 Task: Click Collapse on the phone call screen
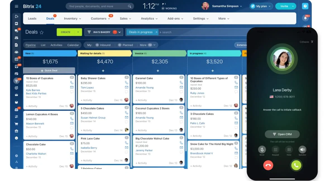tap(307, 42)
